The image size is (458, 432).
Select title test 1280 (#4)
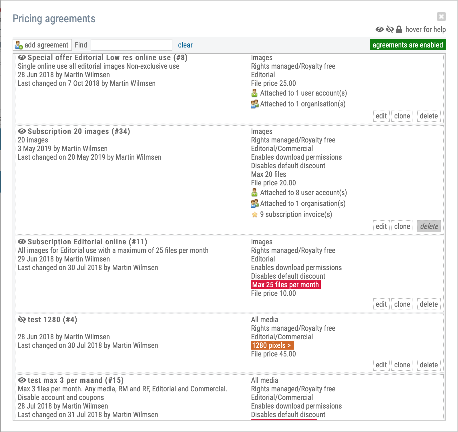coord(52,320)
